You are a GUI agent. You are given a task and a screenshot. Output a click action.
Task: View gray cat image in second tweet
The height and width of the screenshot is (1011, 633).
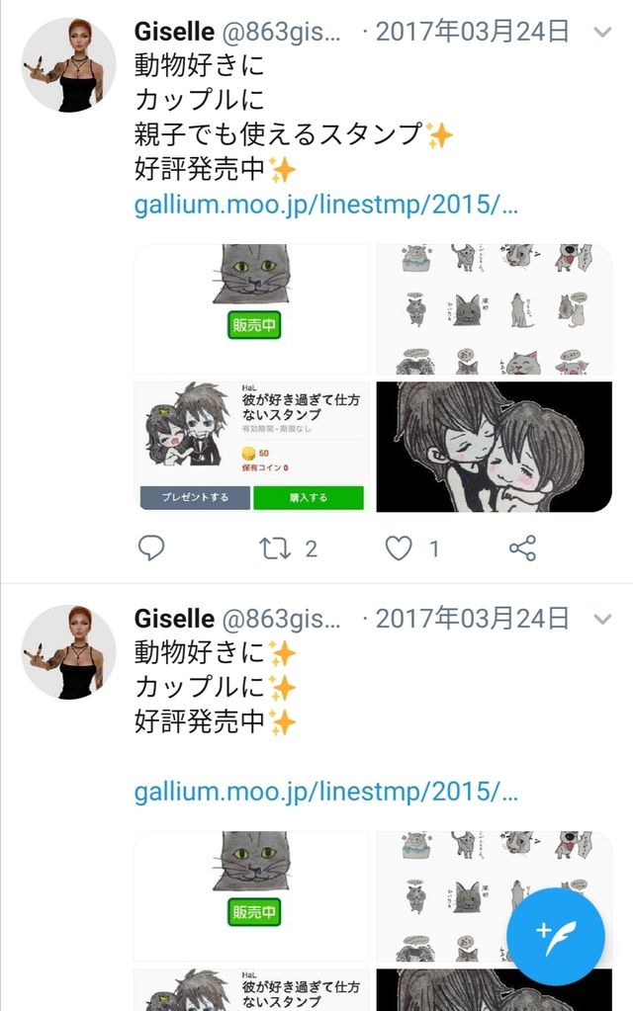[251, 896]
